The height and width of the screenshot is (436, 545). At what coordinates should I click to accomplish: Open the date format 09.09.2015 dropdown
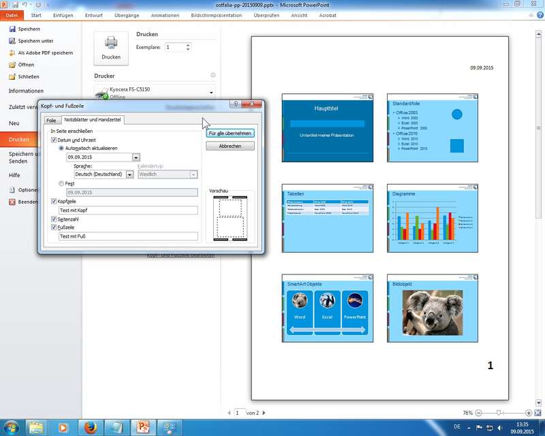click(x=136, y=157)
